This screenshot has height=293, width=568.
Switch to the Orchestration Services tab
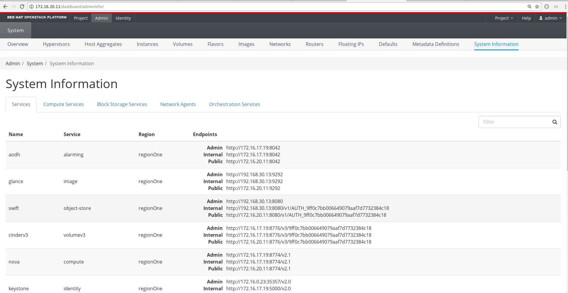(x=235, y=104)
